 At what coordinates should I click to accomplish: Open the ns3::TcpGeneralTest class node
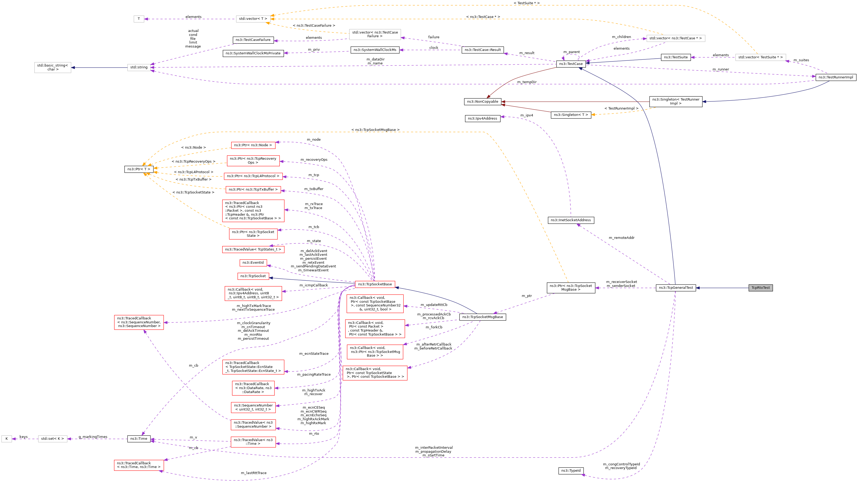coord(675,288)
